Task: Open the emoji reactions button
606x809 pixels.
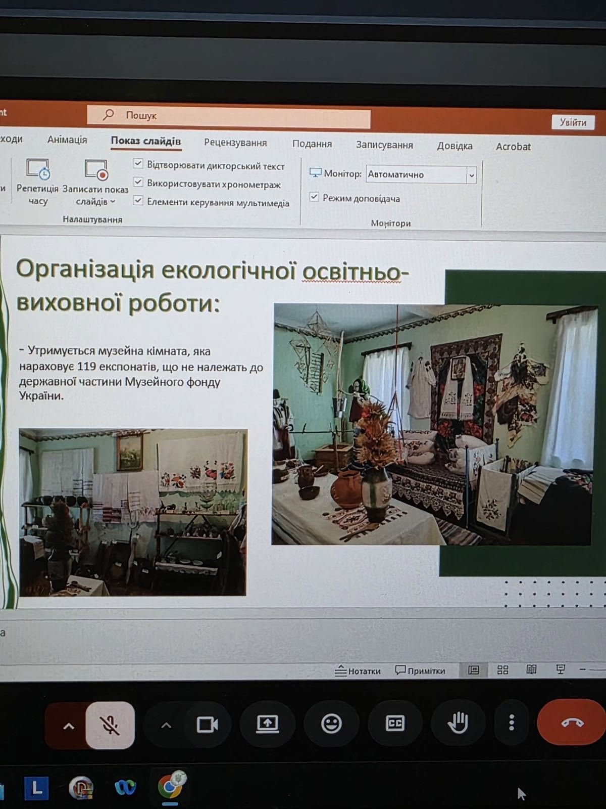Action: click(x=331, y=724)
